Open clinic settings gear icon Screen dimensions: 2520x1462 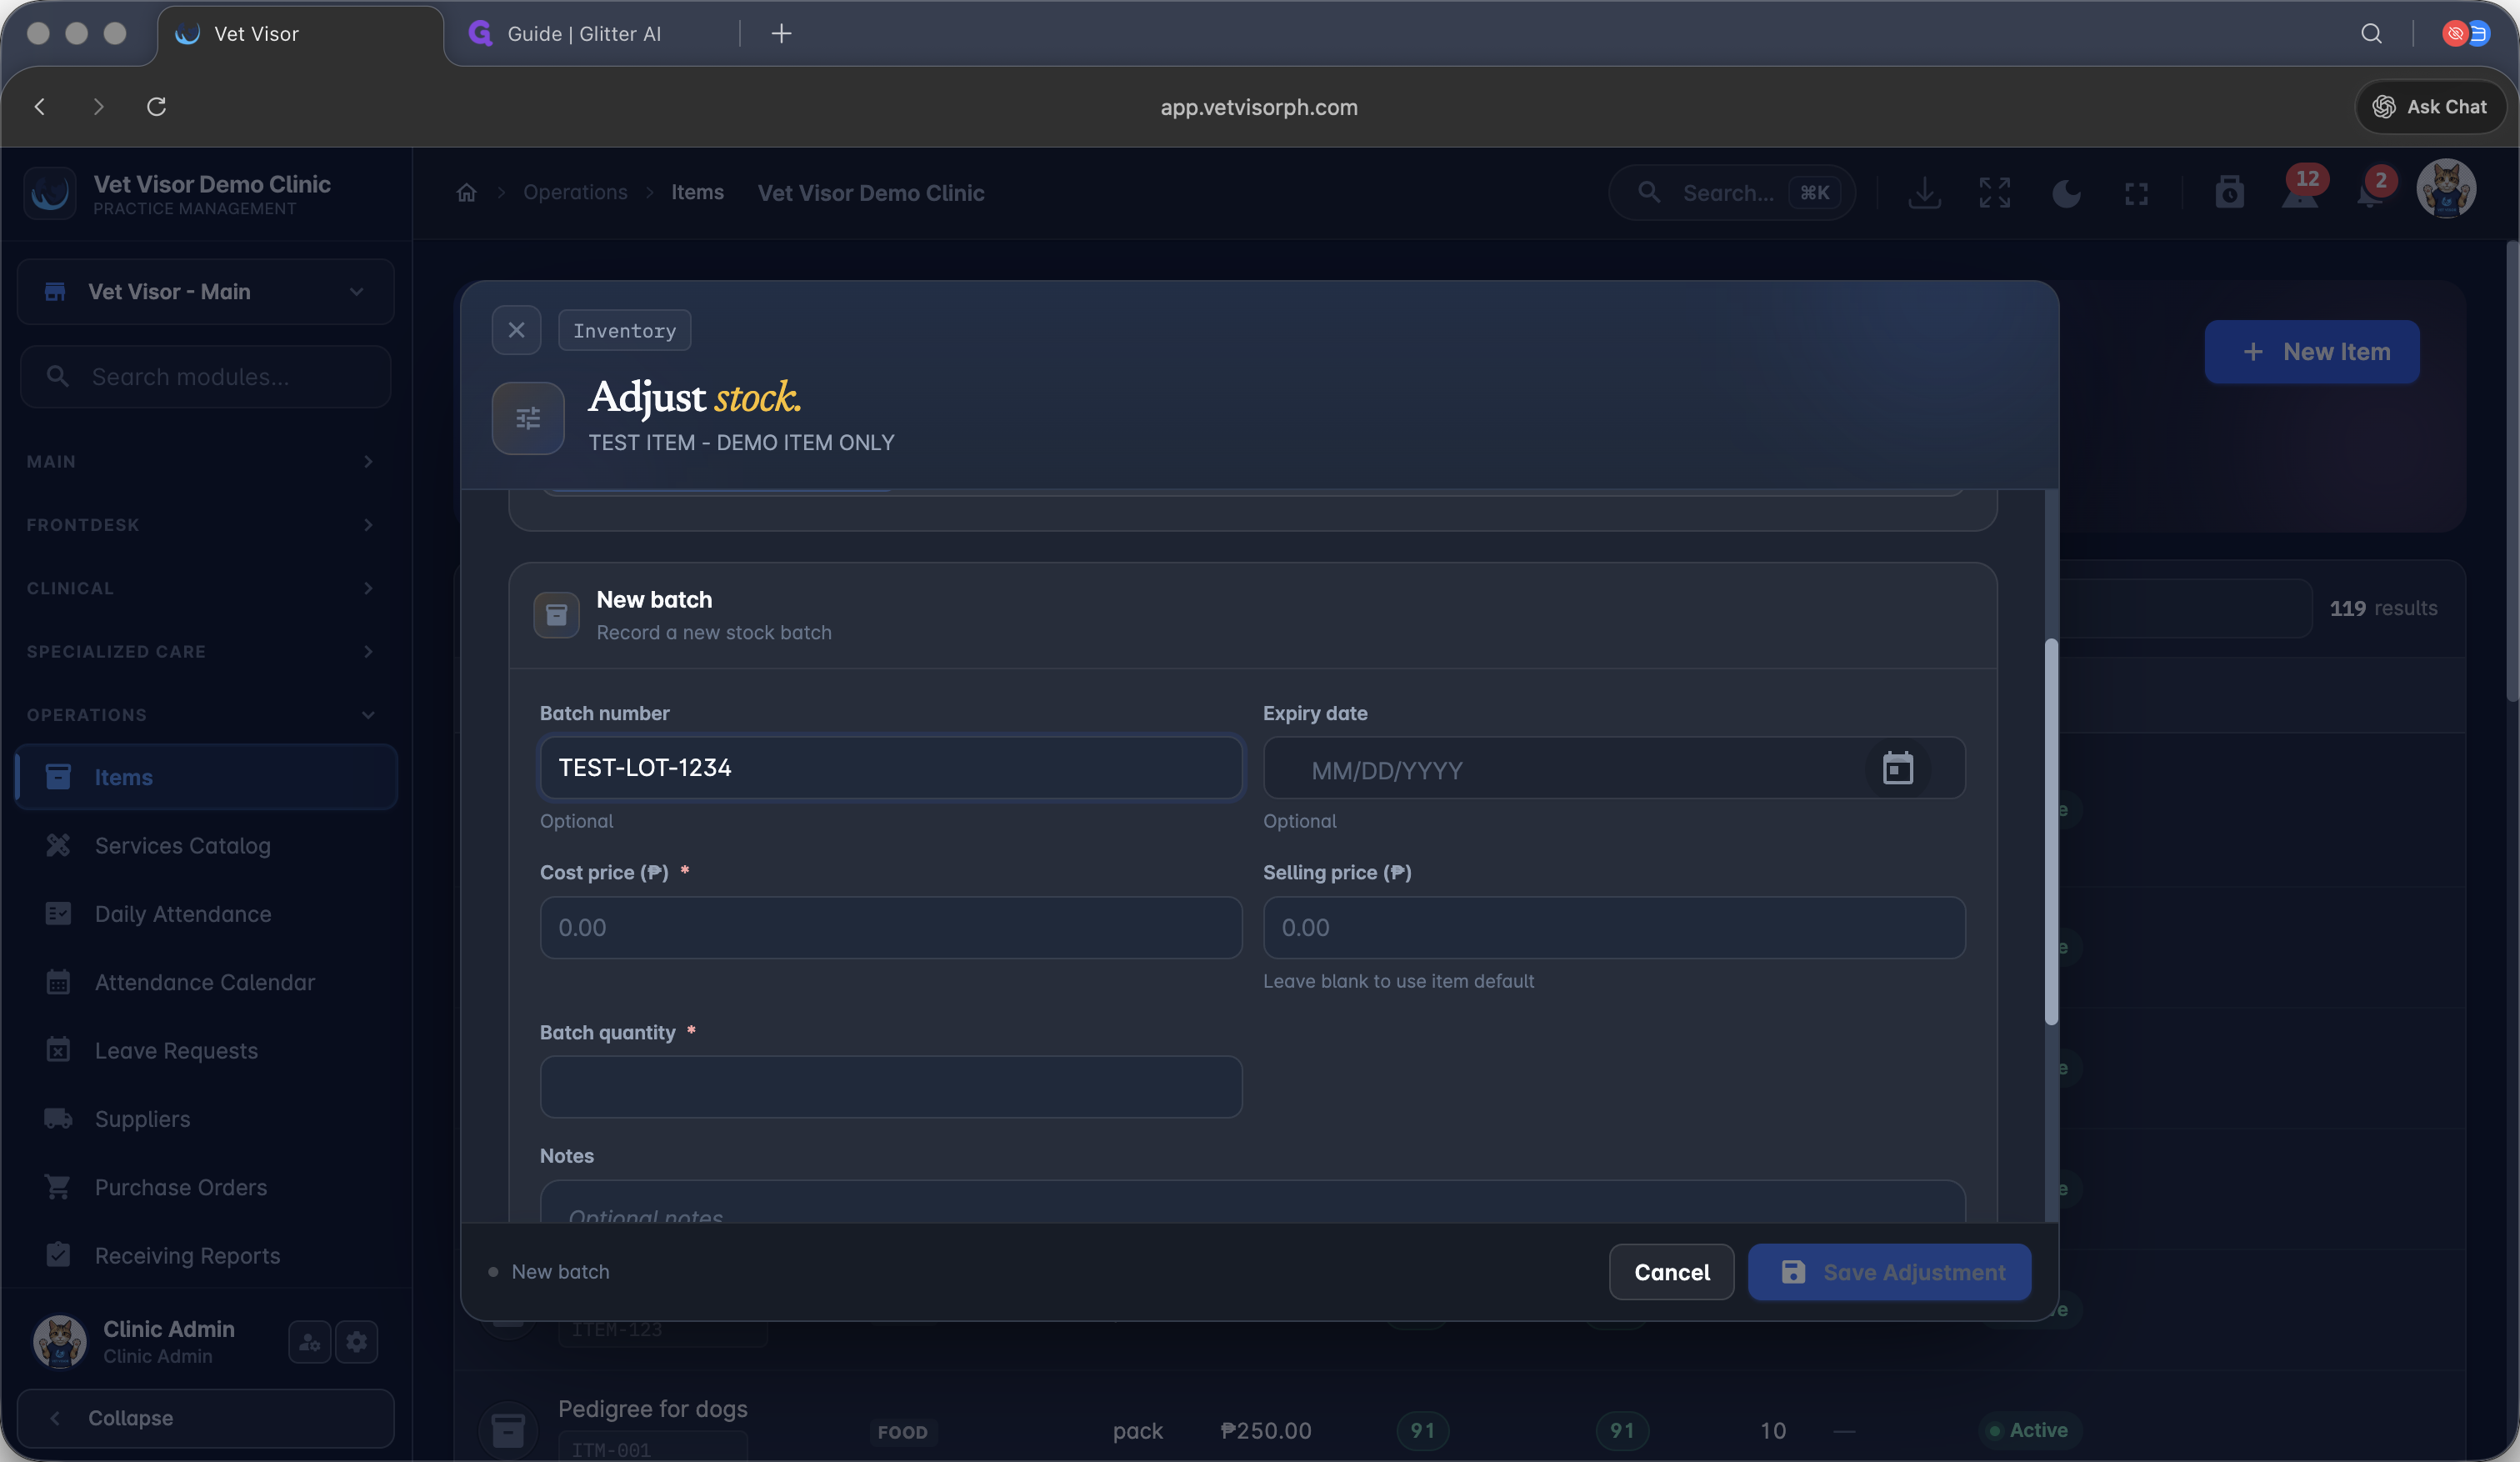tap(357, 1341)
